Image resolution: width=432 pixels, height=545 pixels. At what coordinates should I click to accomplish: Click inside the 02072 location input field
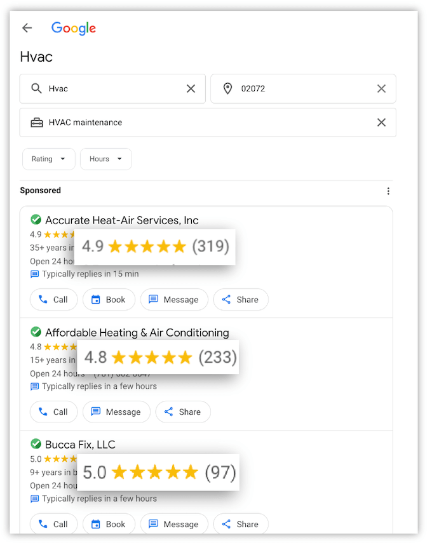tap(292, 88)
